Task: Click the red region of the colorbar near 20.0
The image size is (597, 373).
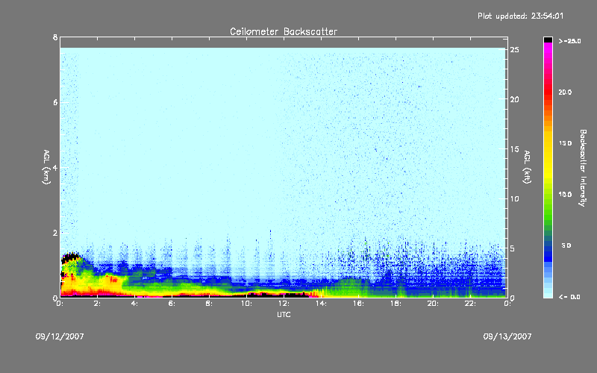Action: coord(548,93)
